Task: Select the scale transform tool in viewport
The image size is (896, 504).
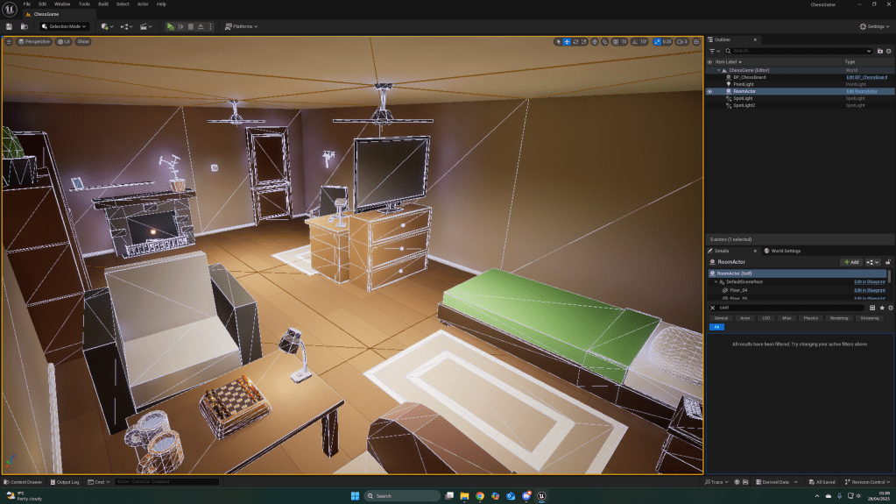Action: coord(585,41)
